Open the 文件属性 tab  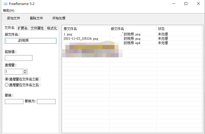37,28
